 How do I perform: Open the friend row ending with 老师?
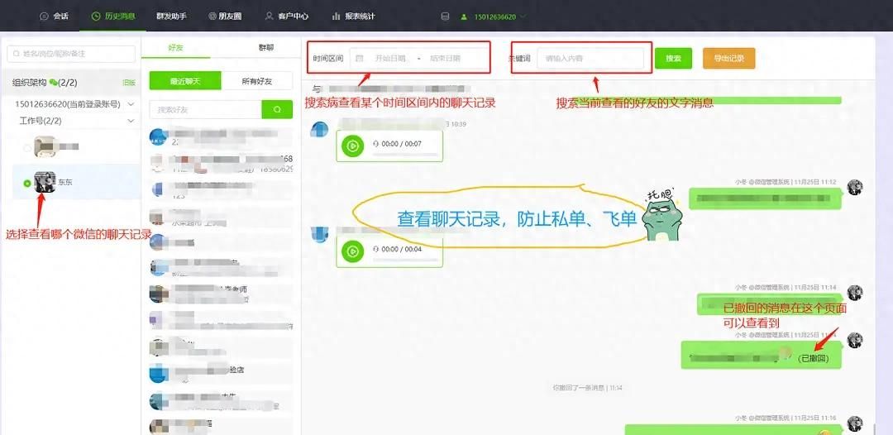(222, 294)
